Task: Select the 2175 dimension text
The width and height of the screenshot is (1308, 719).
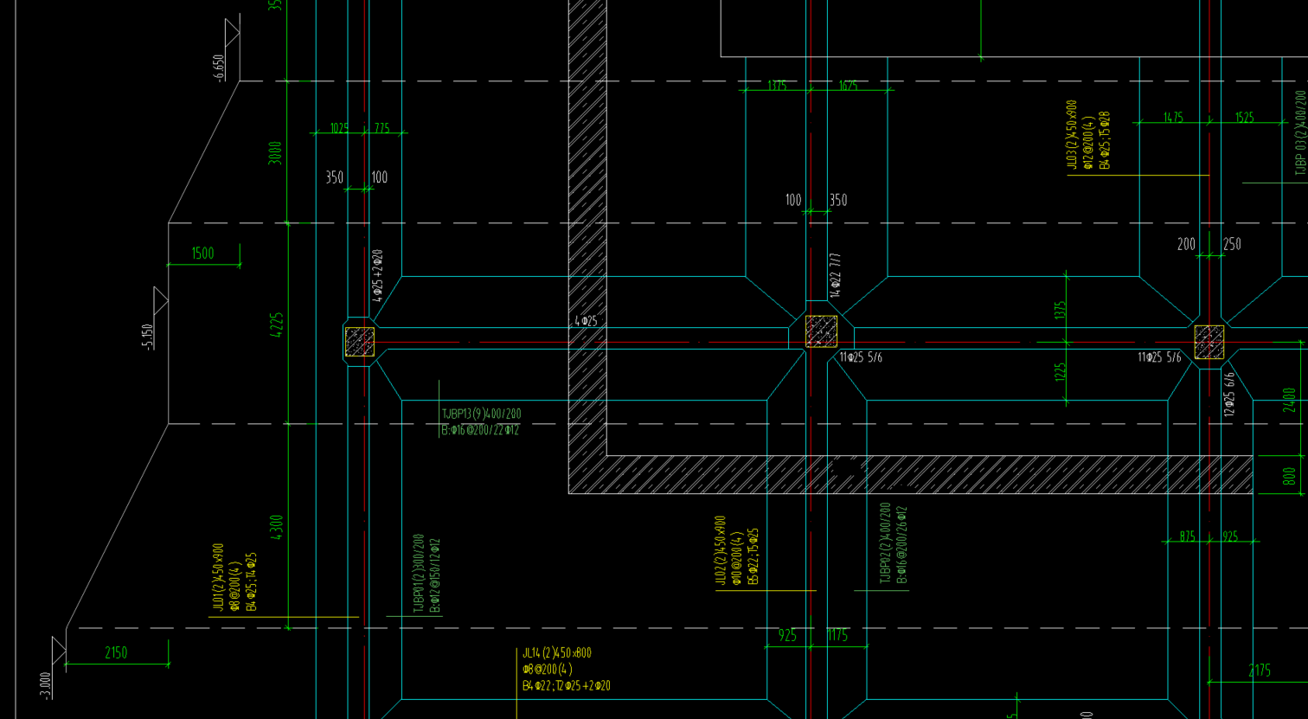Action: 1260,671
